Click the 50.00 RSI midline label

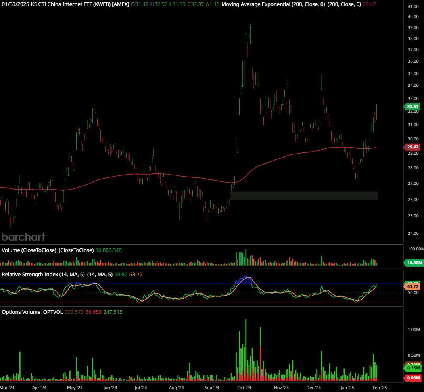(413, 292)
